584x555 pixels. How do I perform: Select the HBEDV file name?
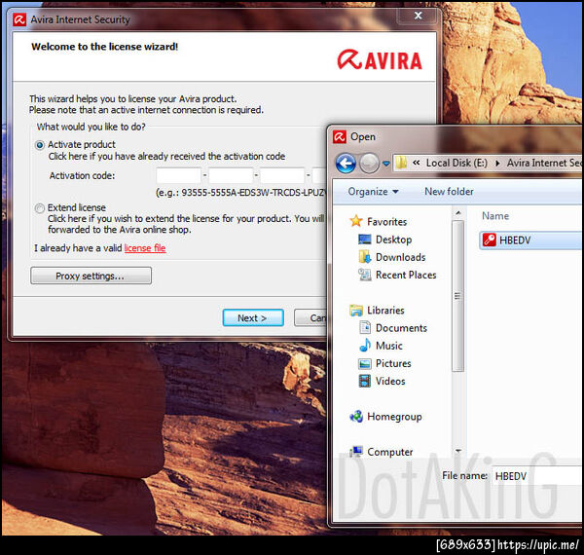click(515, 240)
